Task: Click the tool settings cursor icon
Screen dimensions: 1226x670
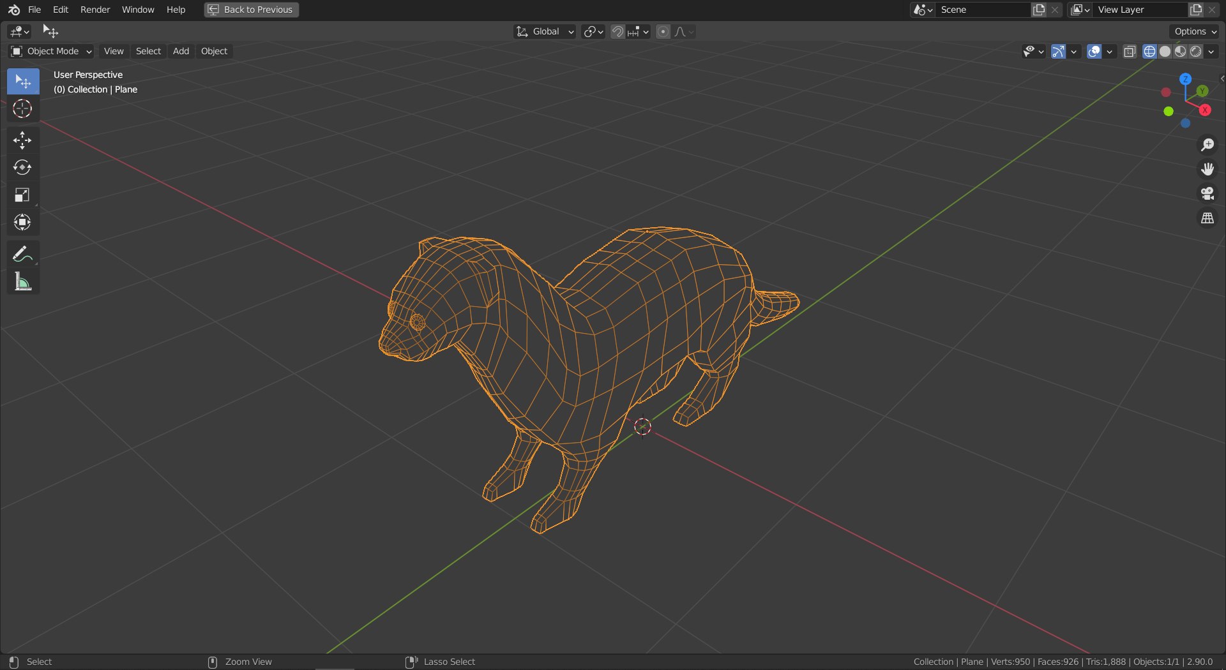Action: coord(50,31)
